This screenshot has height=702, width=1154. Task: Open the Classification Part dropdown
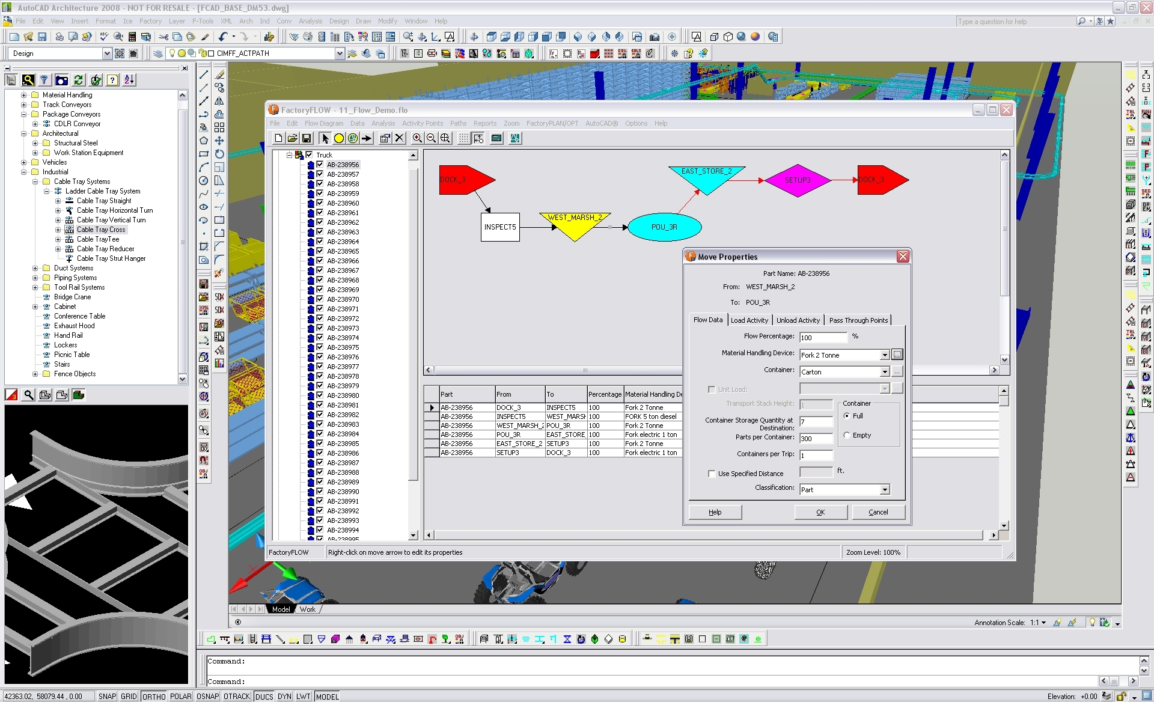point(885,490)
